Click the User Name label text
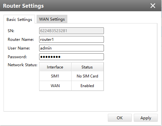Viewport: 162px width, 126px height. [x=19, y=48]
